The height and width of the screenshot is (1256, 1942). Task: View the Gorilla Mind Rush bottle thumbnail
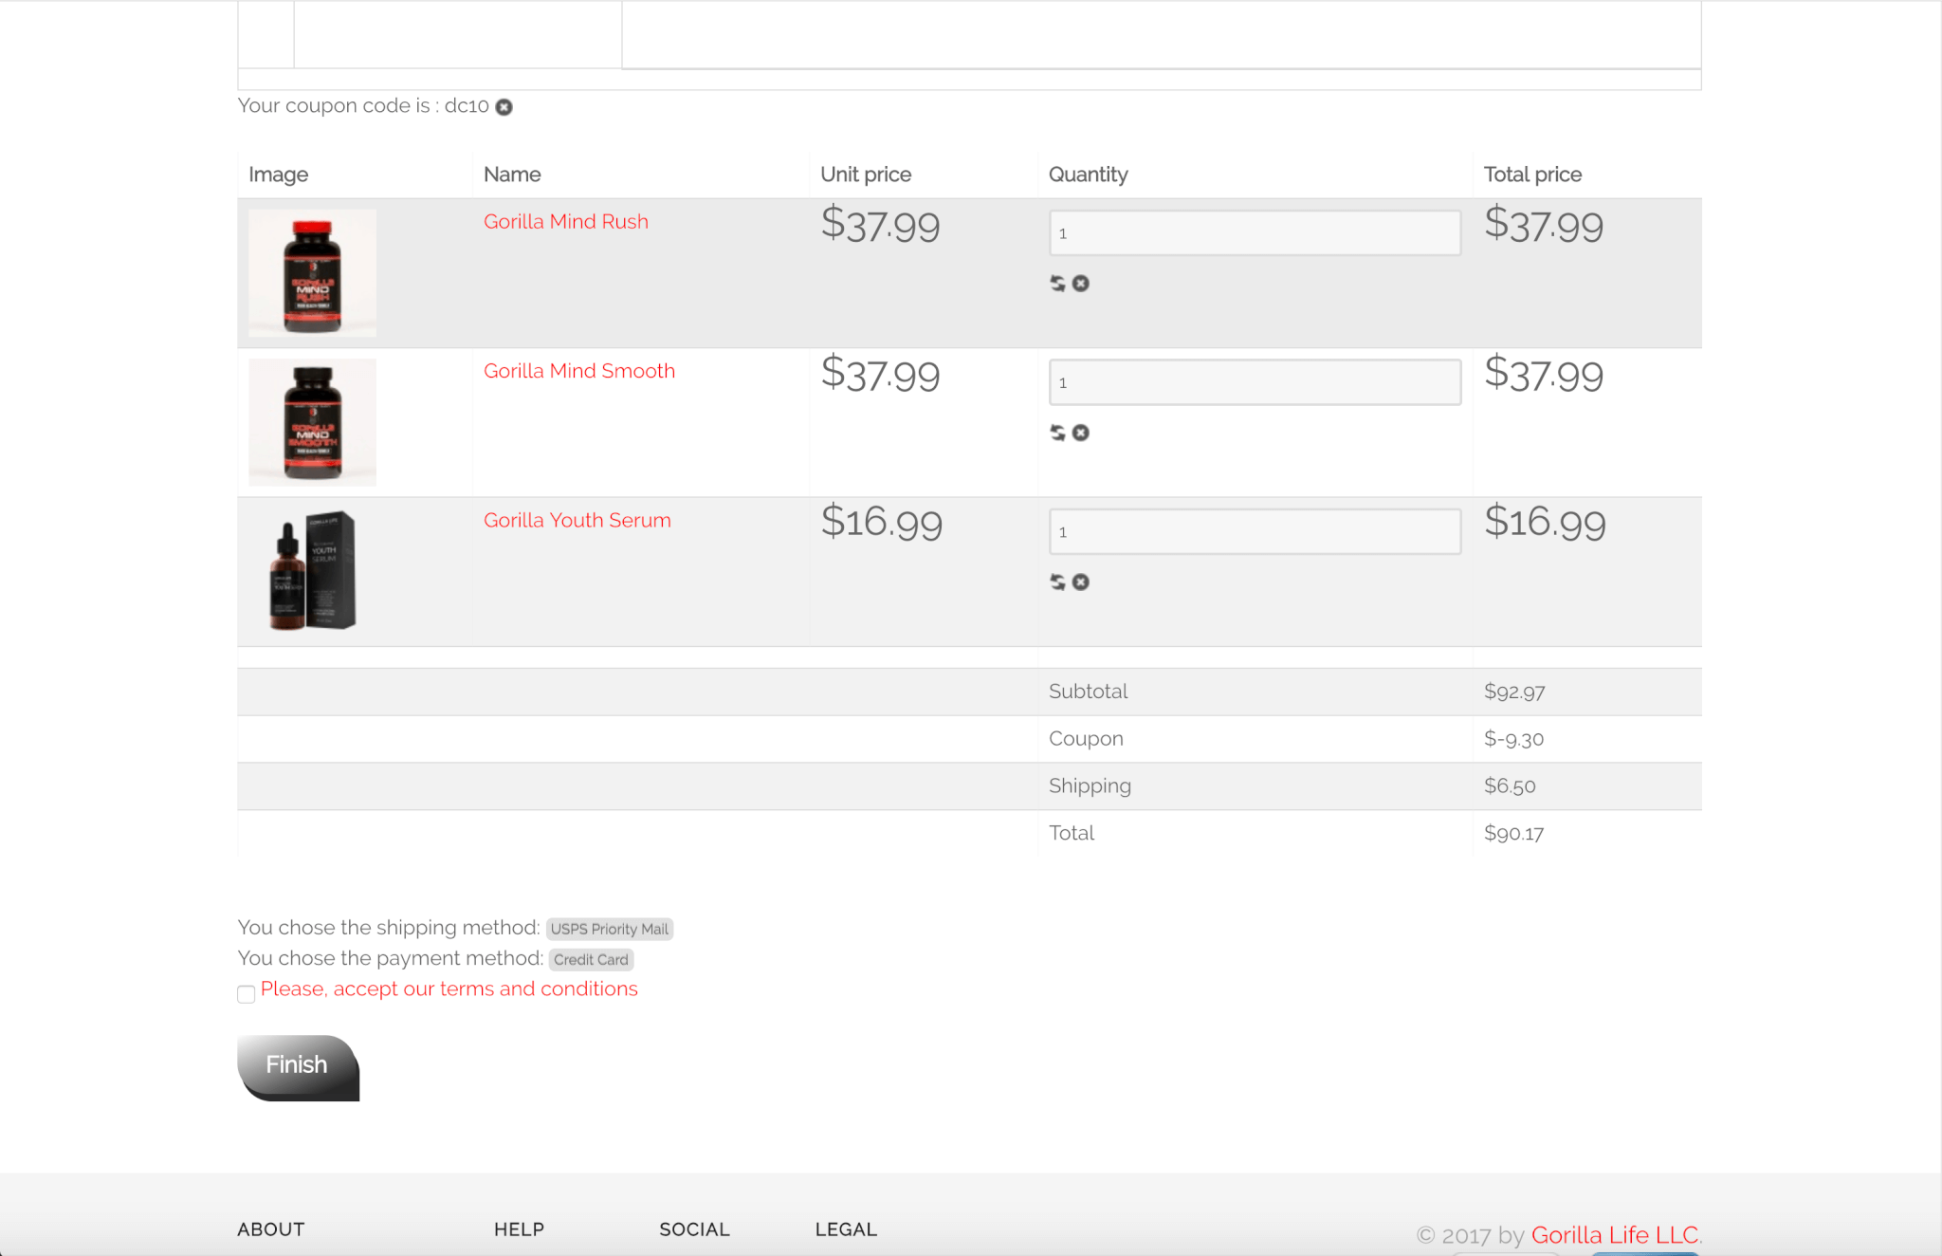[x=312, y=273]
